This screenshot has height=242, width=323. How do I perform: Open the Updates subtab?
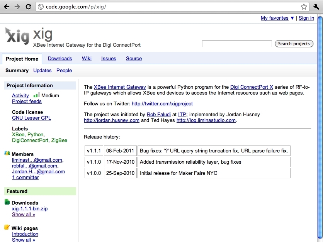tap(42, 71)
